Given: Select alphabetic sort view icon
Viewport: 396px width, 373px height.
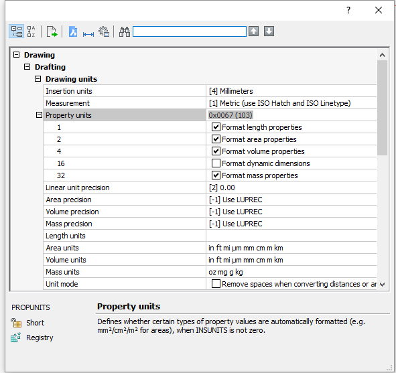Looking at the screenshot, I should click(31, 31).
